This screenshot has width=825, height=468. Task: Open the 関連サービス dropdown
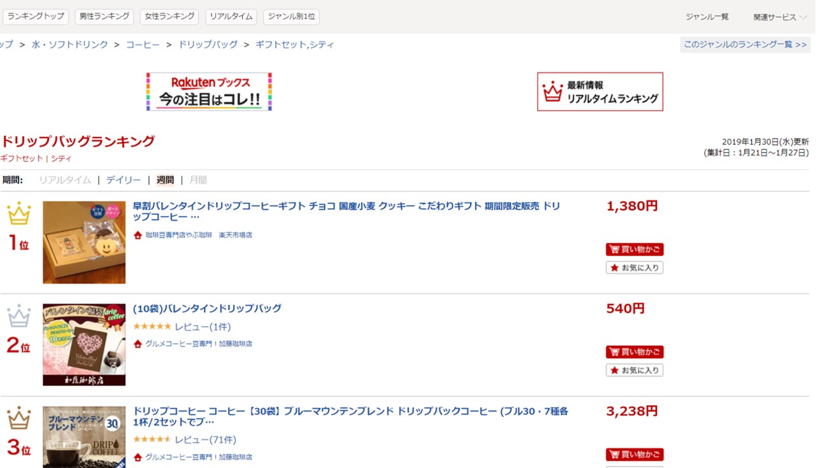click(779, 17)
